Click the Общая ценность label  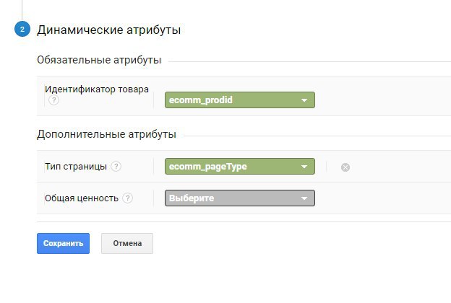tap(82, 198)
